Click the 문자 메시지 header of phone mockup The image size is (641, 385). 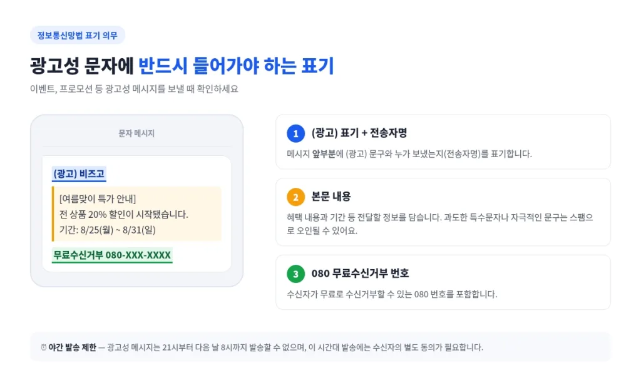point(136,133)
